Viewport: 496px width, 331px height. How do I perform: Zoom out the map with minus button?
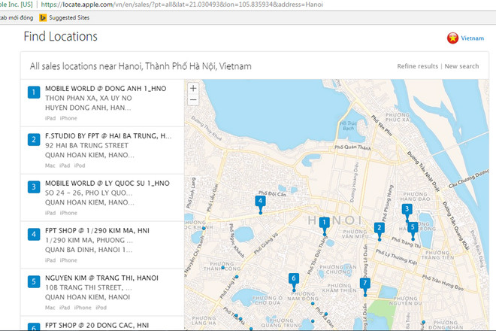(x=193, y=99)
